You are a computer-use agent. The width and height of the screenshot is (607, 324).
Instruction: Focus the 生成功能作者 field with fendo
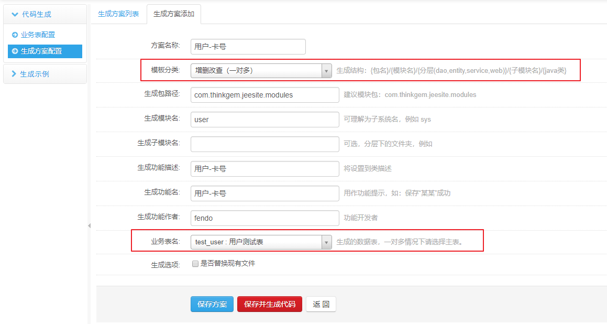coord(265,218)
